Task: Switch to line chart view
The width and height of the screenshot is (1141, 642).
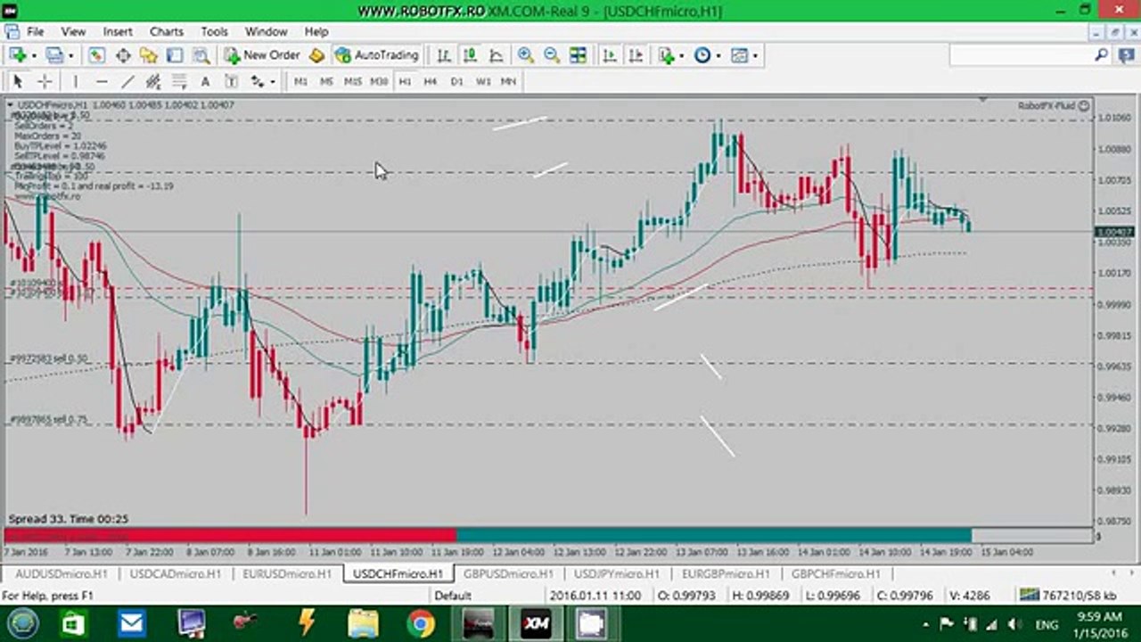Action: pos(497,55)
